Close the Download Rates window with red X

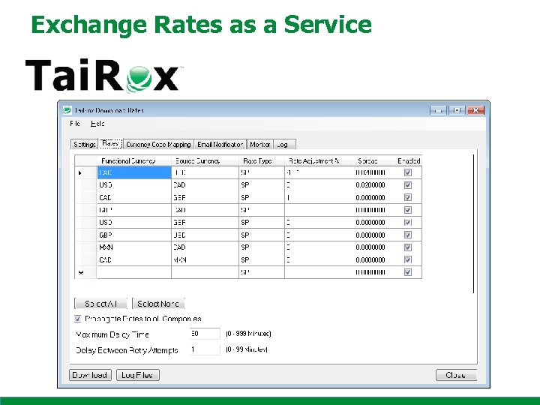[x=476, y=110]
